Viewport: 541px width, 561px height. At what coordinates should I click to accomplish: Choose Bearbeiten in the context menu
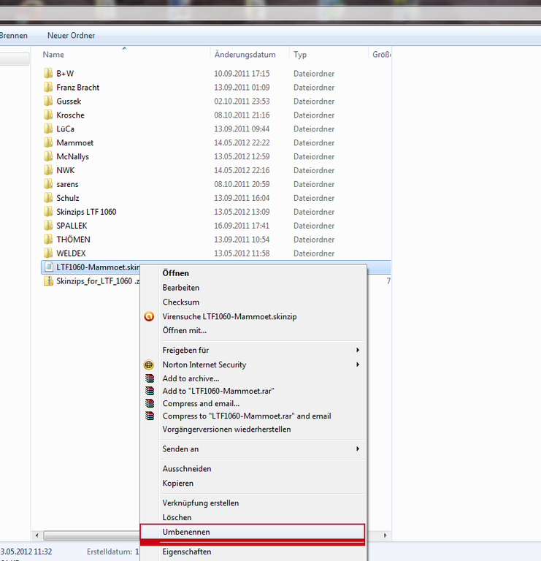pos(181,288)
